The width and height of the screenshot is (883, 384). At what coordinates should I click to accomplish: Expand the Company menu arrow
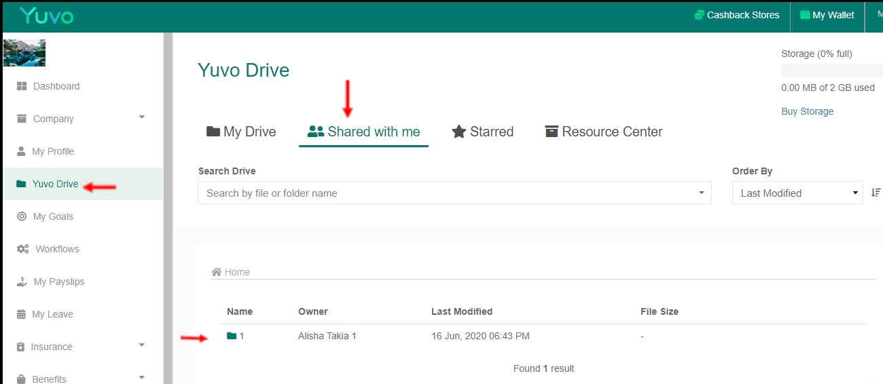click(142, 117)
